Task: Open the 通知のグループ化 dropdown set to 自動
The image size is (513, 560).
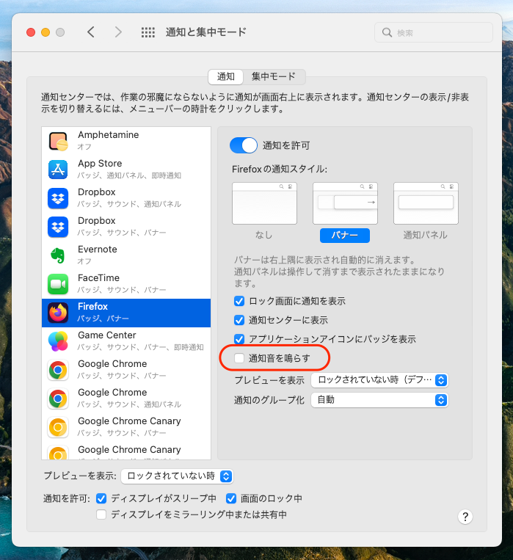Action: 379,400
